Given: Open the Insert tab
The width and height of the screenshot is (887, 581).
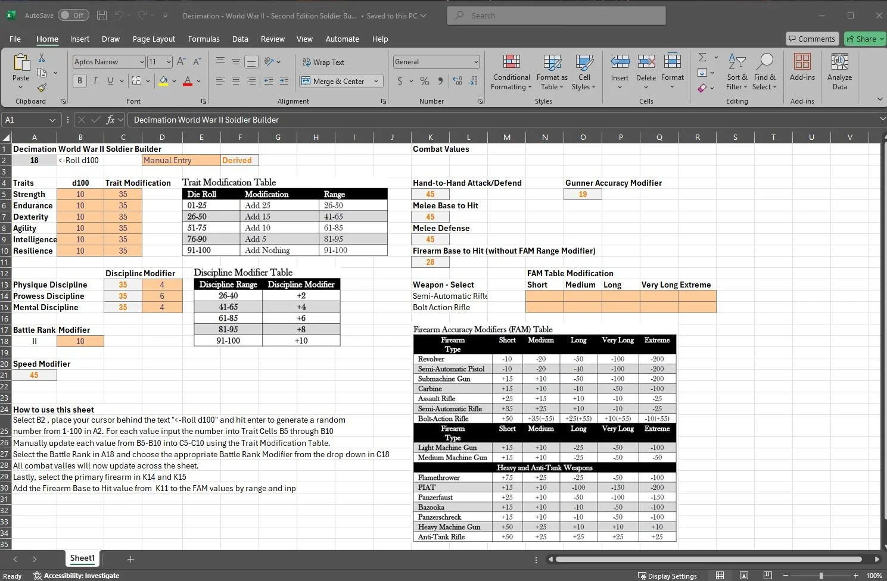Looking at the screenshot, I should click(x=80, y=39).
